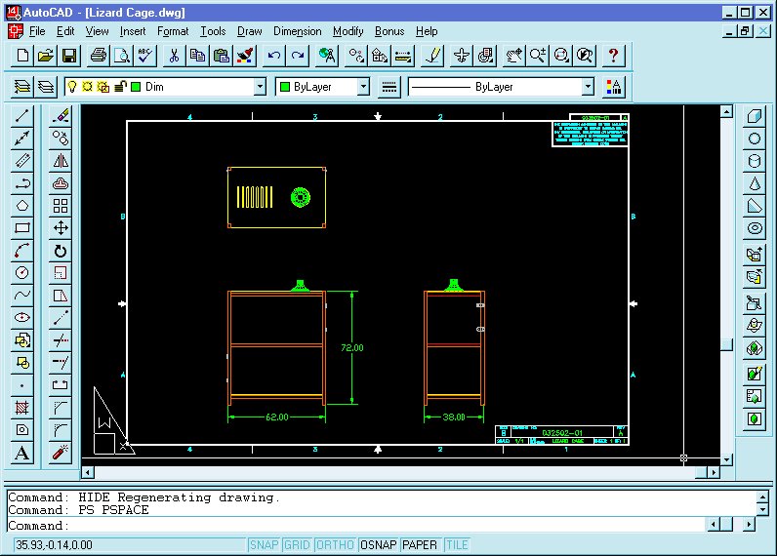Select the Polygon draw tool
This screenshot has height=556, width=777.
click(x=23, y=205)
